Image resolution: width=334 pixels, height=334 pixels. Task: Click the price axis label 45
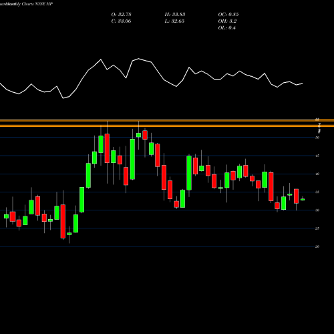pyautogui.click(x=317, y=156)
